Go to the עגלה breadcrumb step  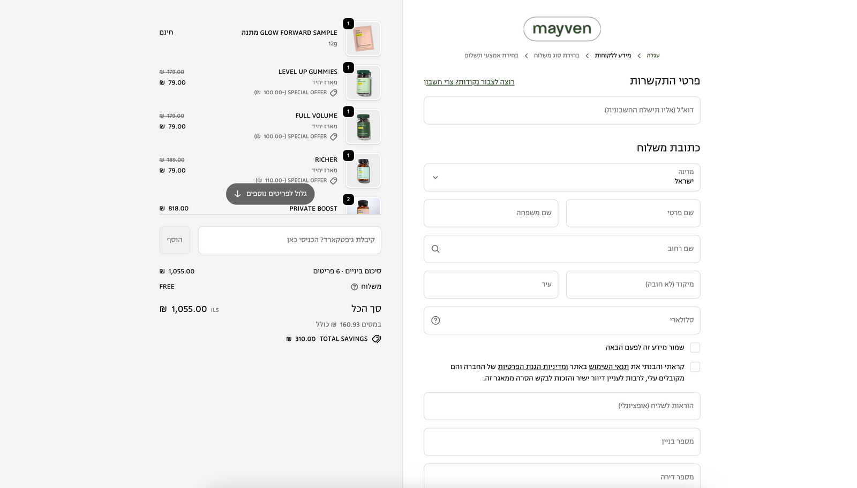pyautogui.click(x=653, y=56)
